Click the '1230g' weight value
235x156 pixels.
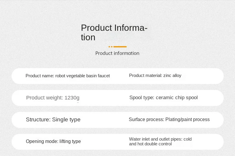pos(72,98)
